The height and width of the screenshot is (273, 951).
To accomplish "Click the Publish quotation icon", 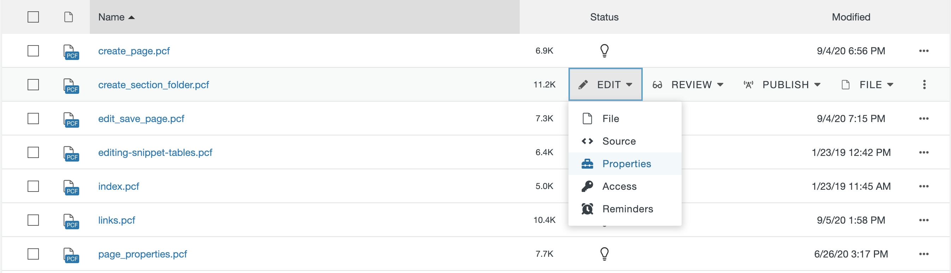I will pos(748,84).
